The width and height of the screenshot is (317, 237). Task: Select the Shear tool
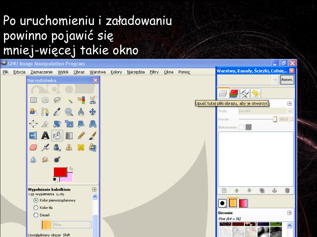81,124
